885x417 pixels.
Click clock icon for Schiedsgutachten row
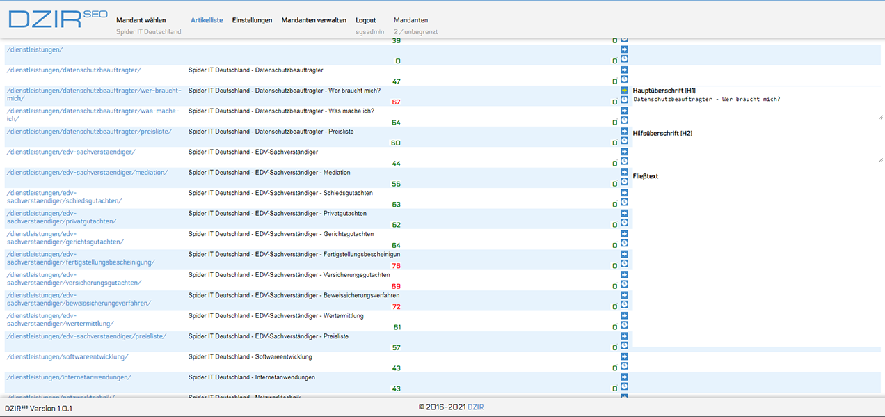coord(624,203)
